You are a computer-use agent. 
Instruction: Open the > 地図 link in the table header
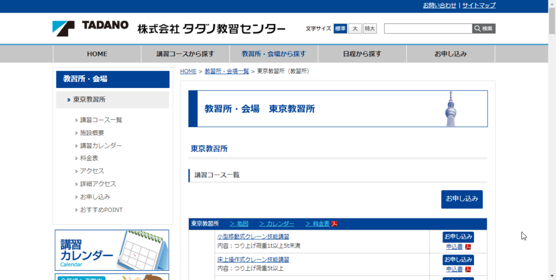pos(239,224)
